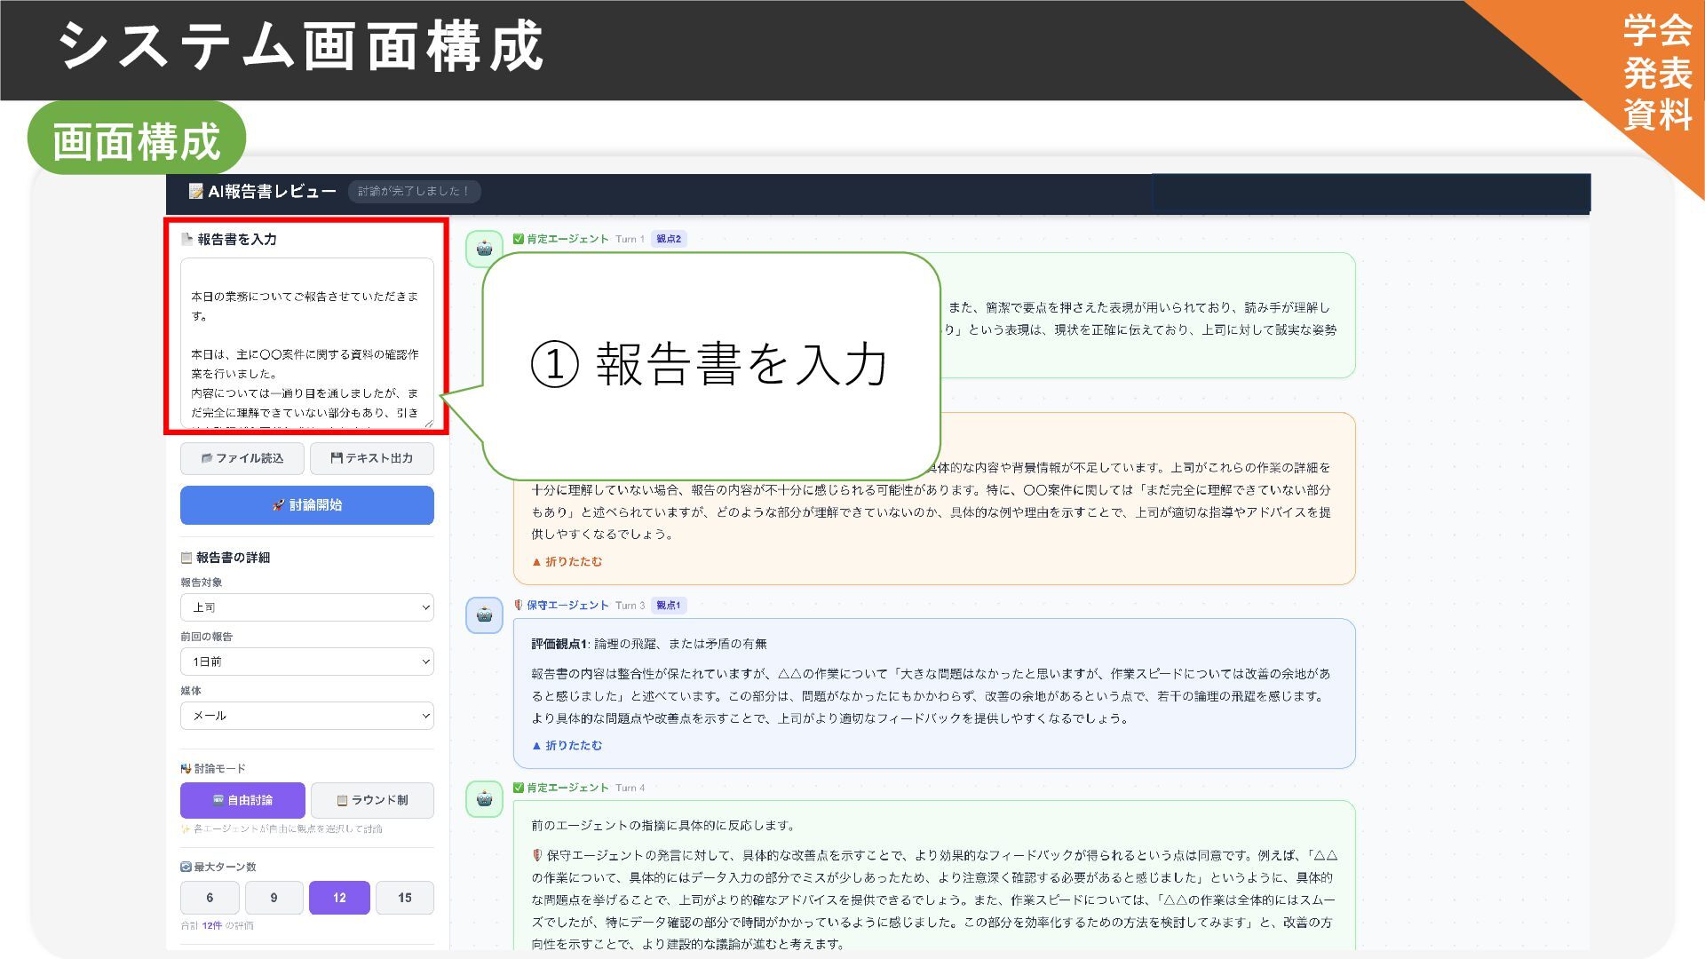Click the green check icon of Turn 4 肯定エージェント

[519, 788]
